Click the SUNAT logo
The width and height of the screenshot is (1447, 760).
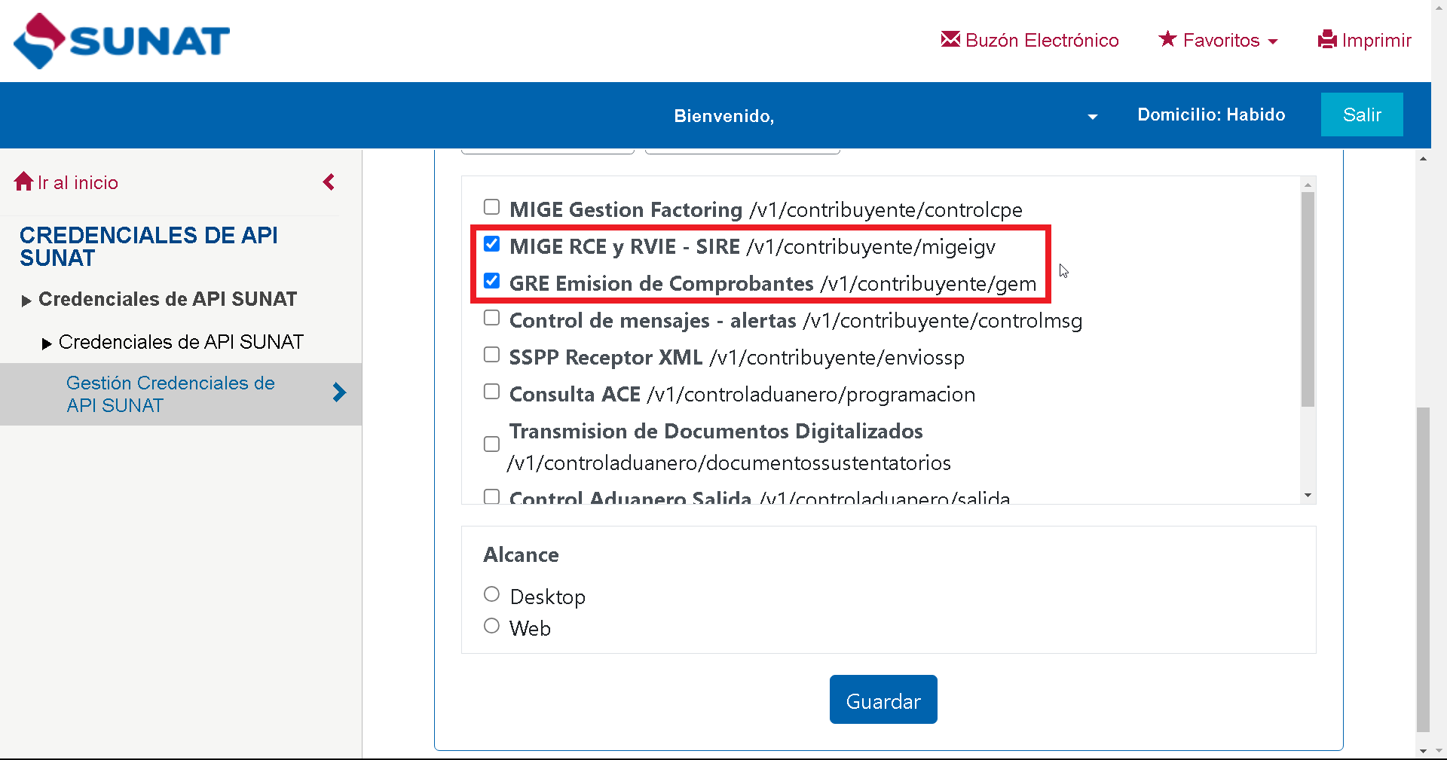tap(121, 41)
